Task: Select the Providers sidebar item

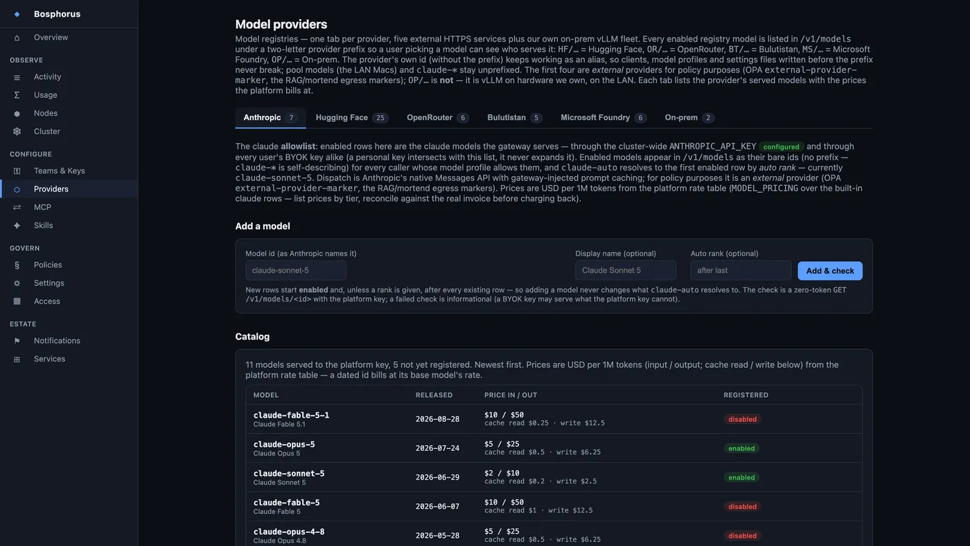Action: [69, 189]
